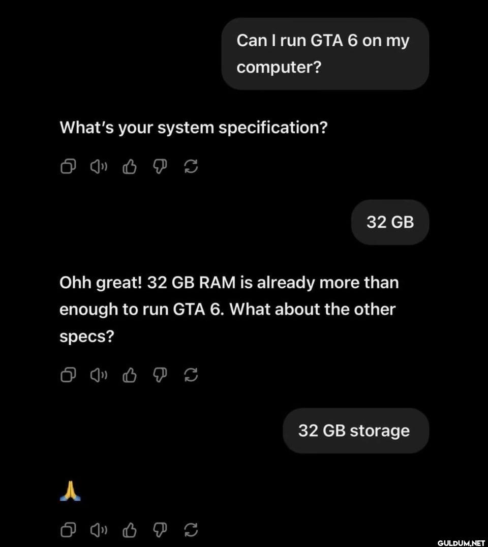Viewport: 488px width, 547px height.
Task: Like the "What's your system specification?" response
Action: point(130,166)
